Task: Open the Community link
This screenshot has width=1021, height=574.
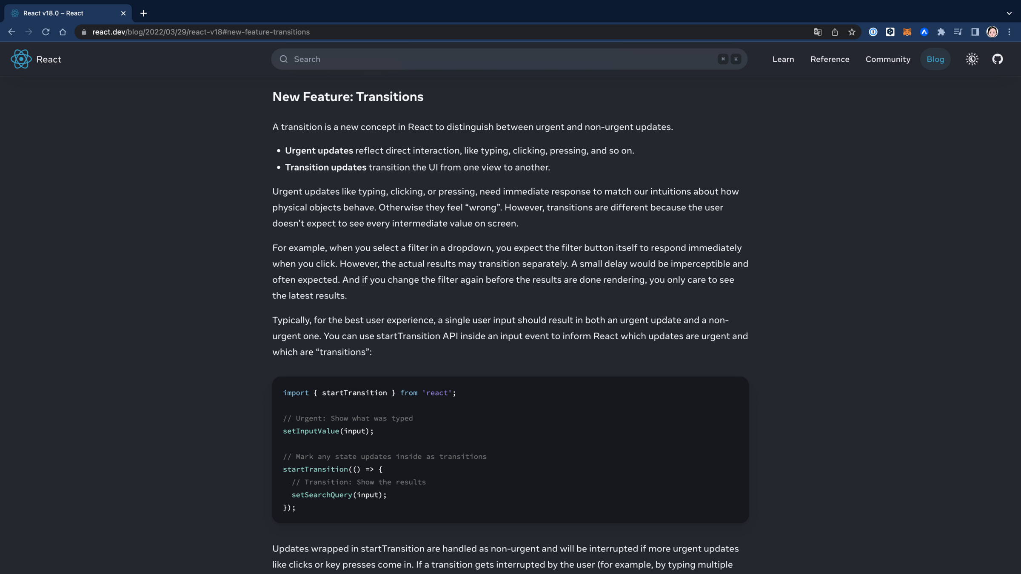Action: (x=888, y=59)
